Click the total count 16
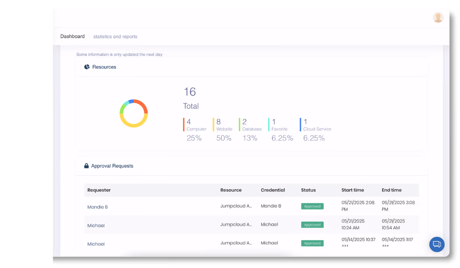This screenshot has height=268, width=460. click(190, 92)
